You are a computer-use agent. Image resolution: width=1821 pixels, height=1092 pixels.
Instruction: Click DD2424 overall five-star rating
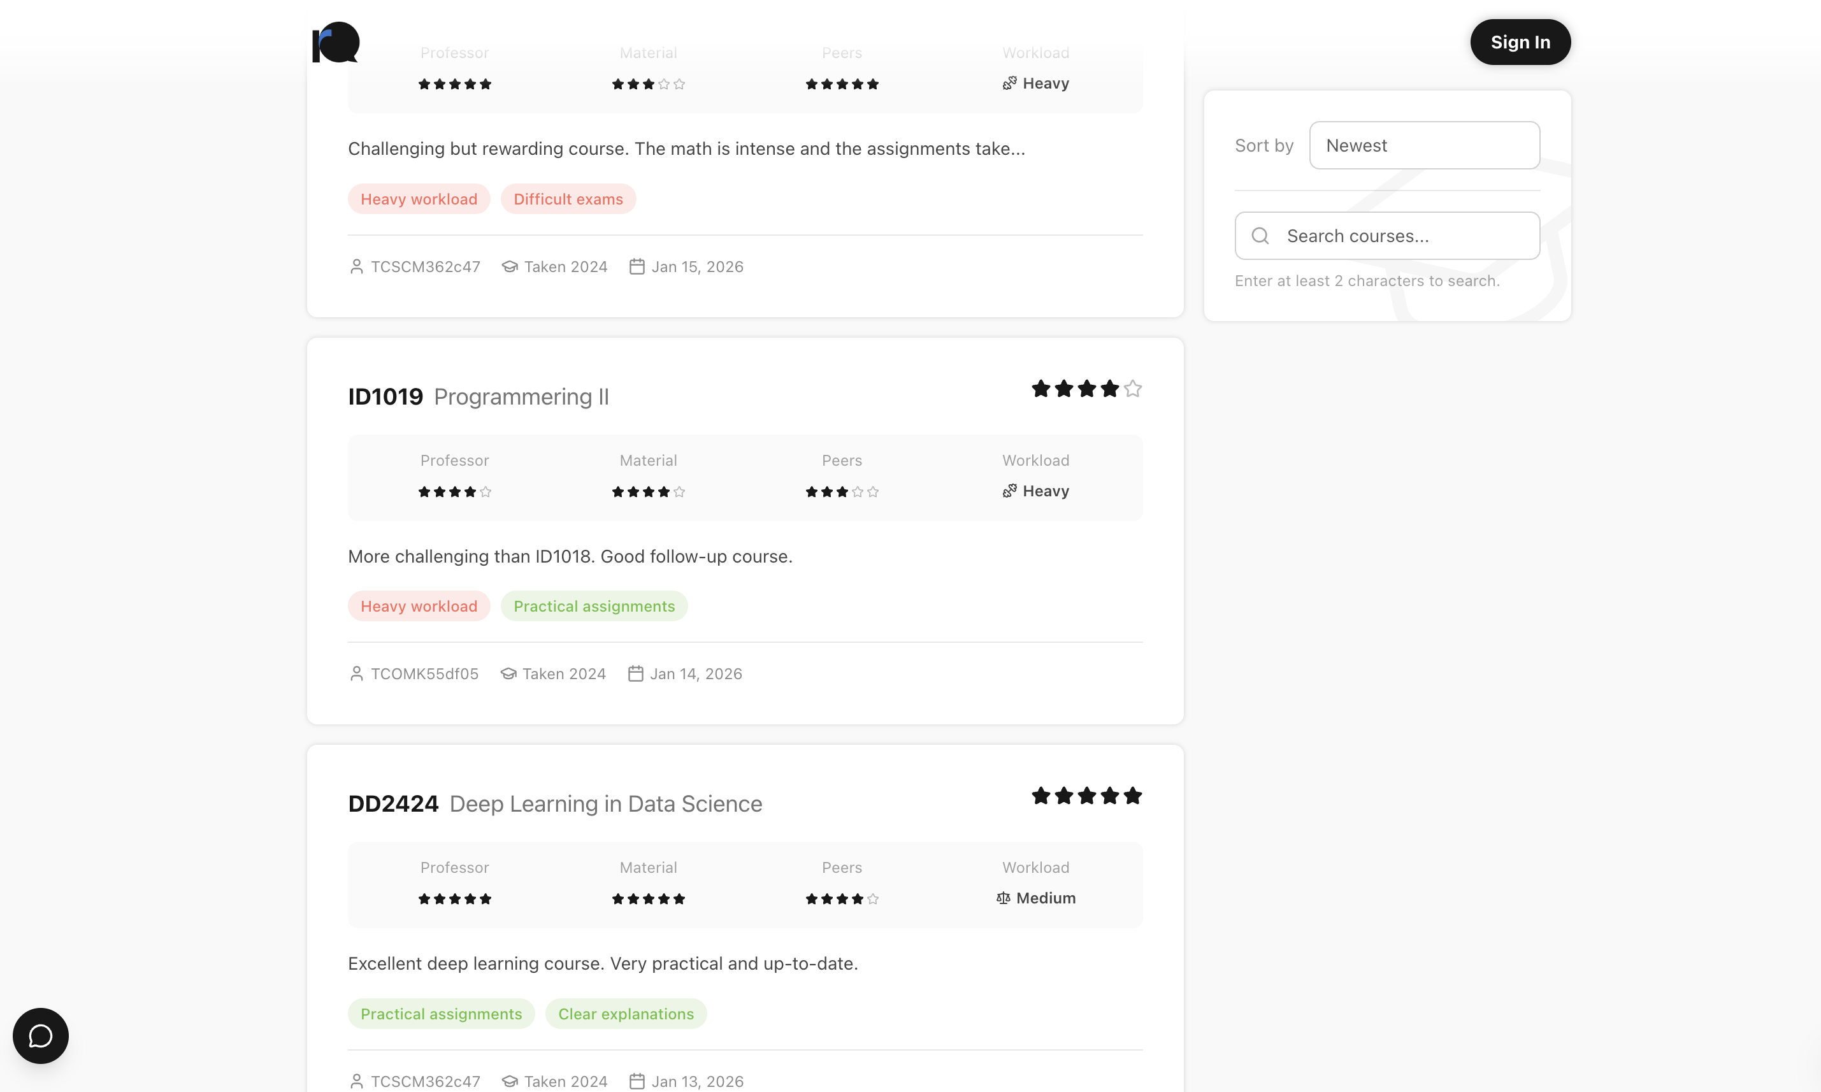tap(1086, 796)
